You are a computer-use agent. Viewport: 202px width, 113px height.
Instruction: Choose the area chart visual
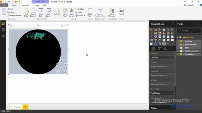click(156, 33)
